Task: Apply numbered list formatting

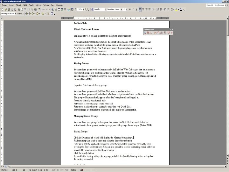Action: pyautogui.click(x=158, y=10)
